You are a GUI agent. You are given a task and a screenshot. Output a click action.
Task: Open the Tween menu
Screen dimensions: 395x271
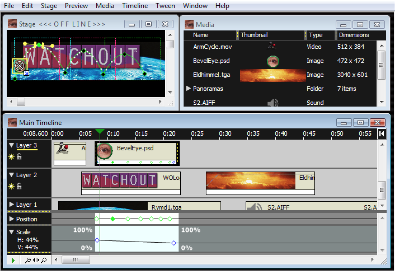tap(165, 6)
